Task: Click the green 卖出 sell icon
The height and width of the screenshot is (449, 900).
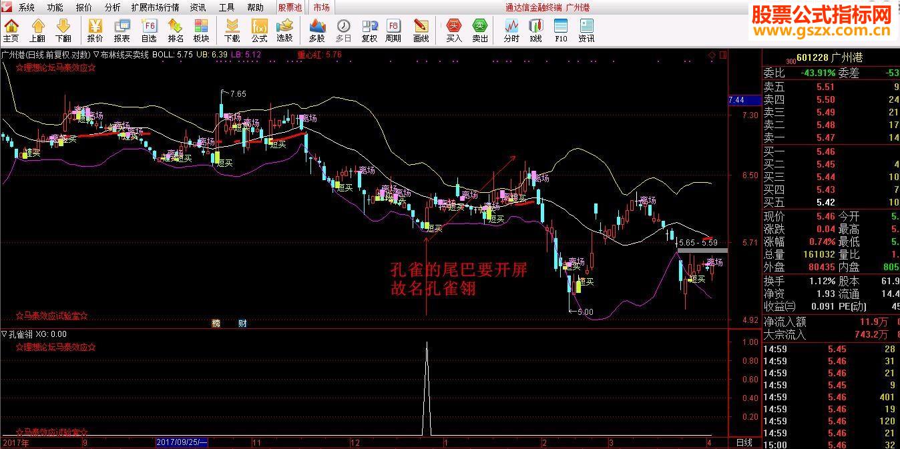Action: pos(480,31)
